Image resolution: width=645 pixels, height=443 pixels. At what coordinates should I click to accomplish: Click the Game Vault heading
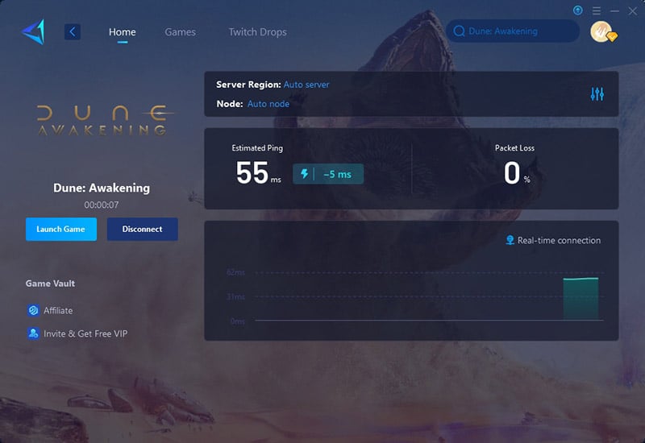coord(50,284)
